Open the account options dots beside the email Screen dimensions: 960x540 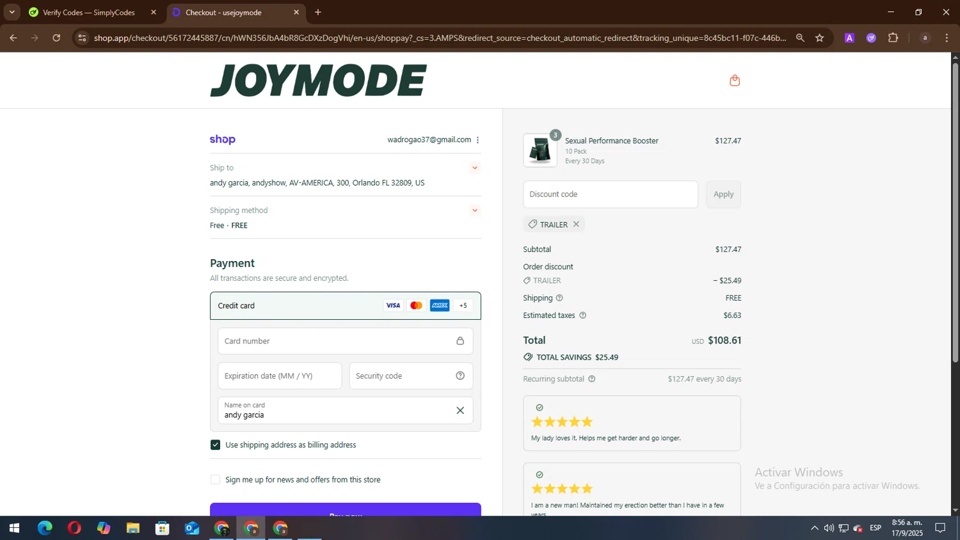(477, 140)
